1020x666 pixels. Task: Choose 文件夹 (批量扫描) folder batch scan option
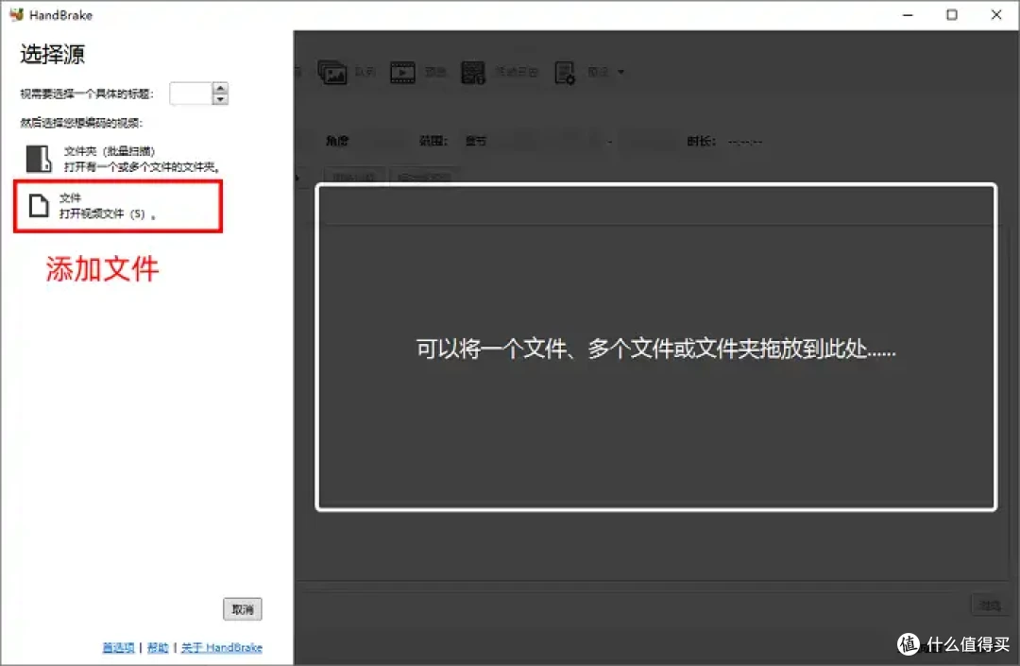click(x=122, y=159)
